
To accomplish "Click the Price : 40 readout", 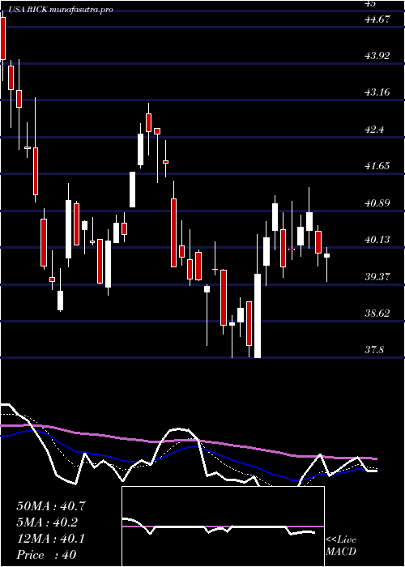I will click(46, 554).
